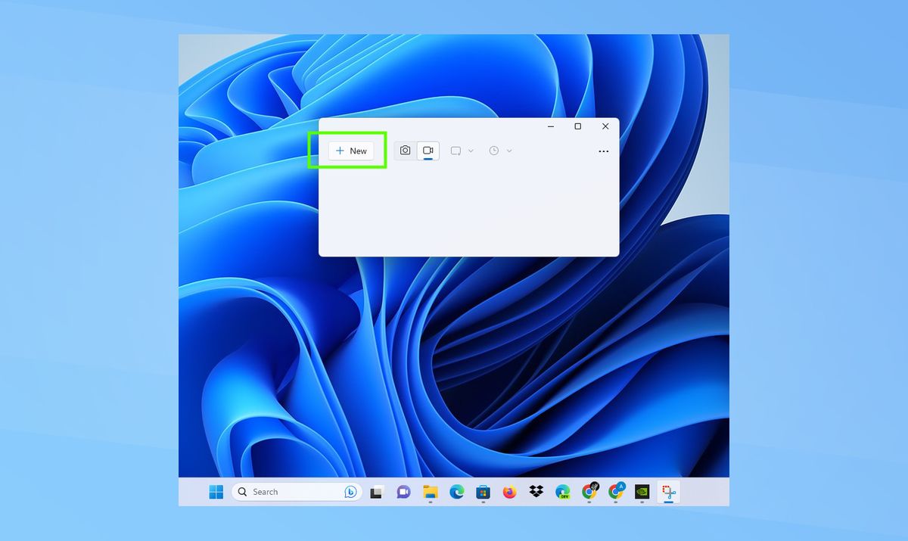Click the New snip button
The image size is (908, 541).
[350, 151]
